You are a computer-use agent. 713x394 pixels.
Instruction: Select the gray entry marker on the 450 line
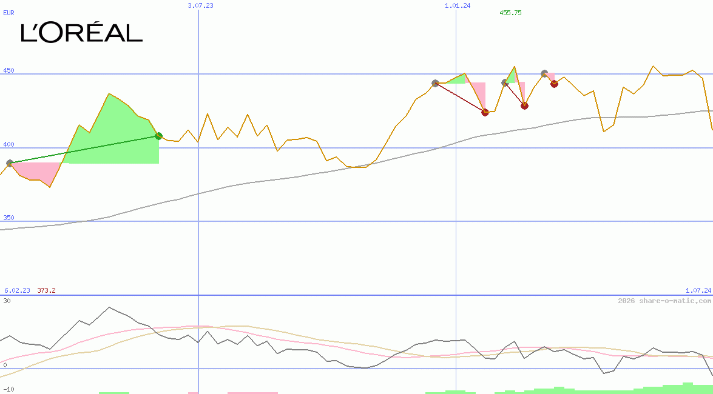coord(544,73)
